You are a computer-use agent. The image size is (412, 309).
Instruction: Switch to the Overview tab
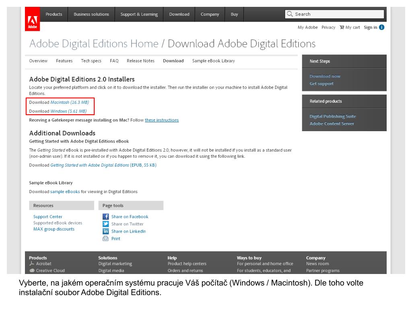tap(38, 61)
